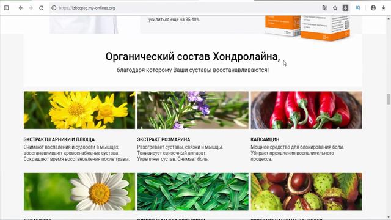Image resolution: width=391 pixels, height=220 pixels.
Task: Click the horse chestnut image
Action: (x=306, y=191)
